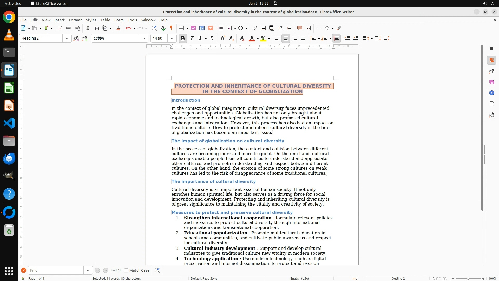This screenshot has width=499, height=281.
Task: Click the Insert Special Character omega icon
Action: [x=241, y=28]
